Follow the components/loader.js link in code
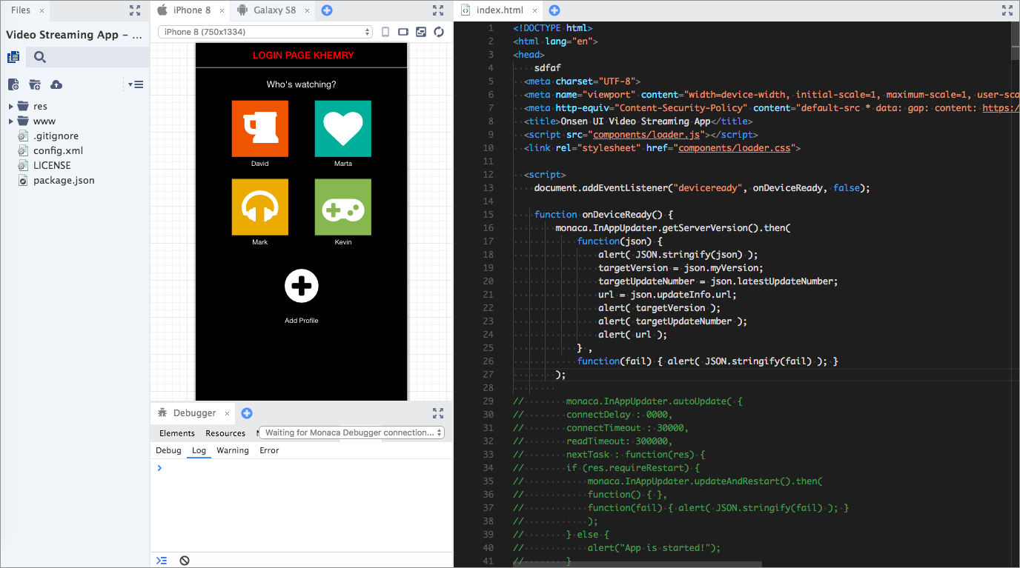 point(646,135)
